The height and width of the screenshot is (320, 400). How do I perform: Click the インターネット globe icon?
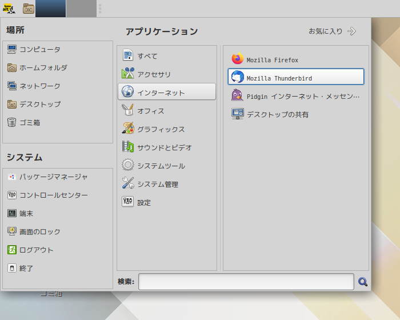(x=128, y=91)
